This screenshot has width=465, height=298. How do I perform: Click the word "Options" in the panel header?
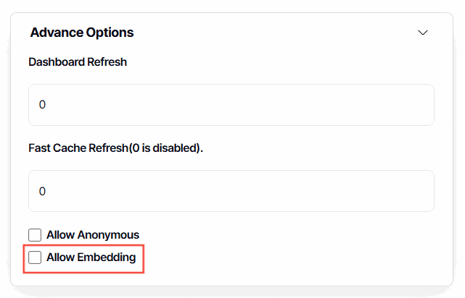[x=108, y=33]
